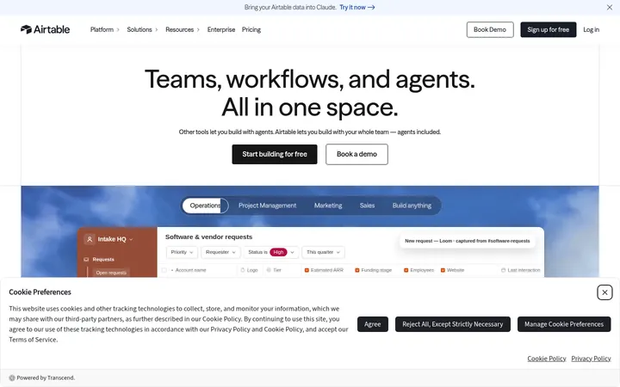Image resolution: width=620 pixels, height=387 pixels.
Task: Click the Intake HQ user avatar icon
Action: (x=90, y=239)
